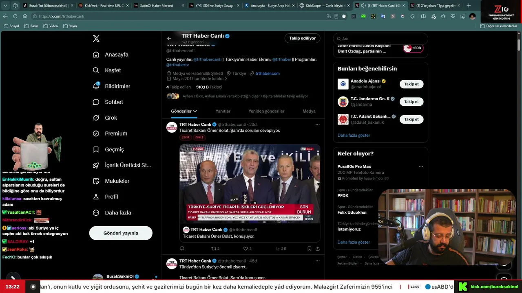This screenshot has width=522, height=293.
Task: Open the browser tab list dropdown
Action: point(6,6)
